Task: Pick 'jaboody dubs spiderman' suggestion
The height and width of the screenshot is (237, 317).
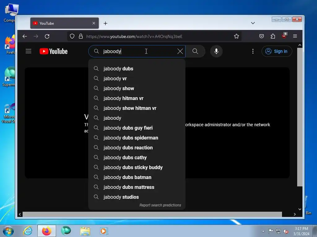Action: pyautogui.click(x=137, y=138)
